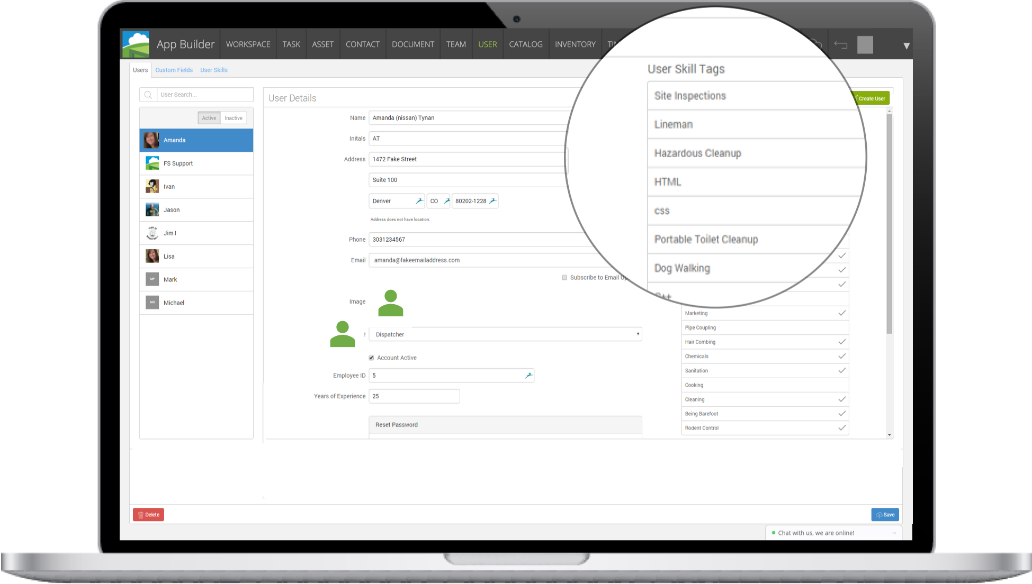
Task: Click the Create User button
Action: (x=871, y=98)
